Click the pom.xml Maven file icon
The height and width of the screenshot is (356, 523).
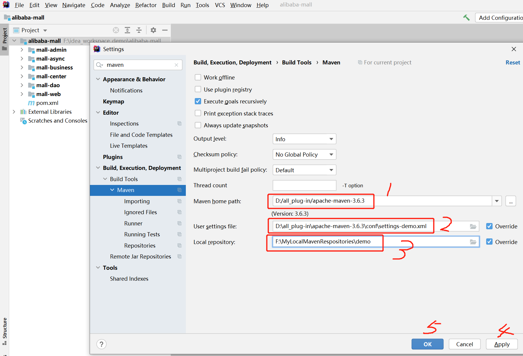click(x=31, y=103)
